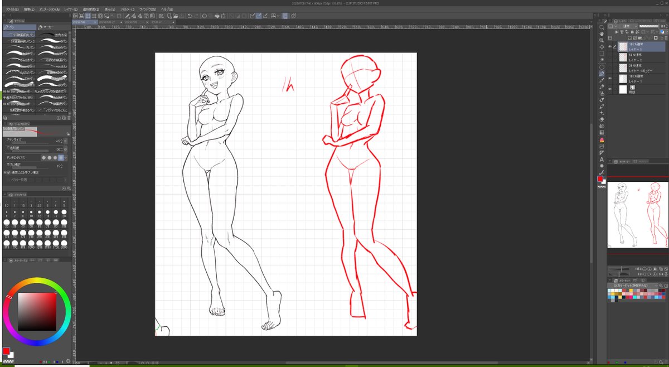Hide レイヤー 3 using its eye icon
Image resolution: width=669 pixels, height=367 pixels.
click(610, 47)
